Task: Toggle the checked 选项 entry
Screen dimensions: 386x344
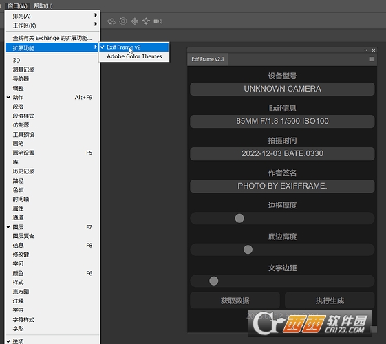Action: (x=52, y=341)
